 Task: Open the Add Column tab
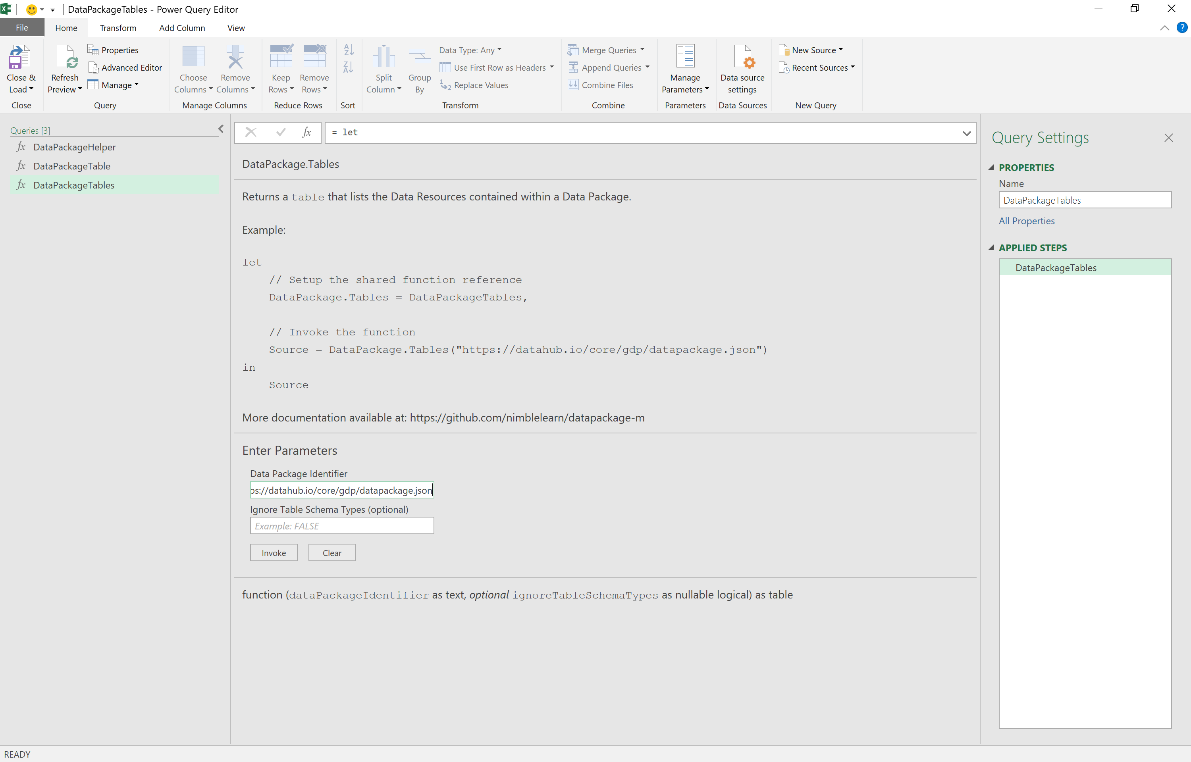pyautogui.click(x=181, y=28)
